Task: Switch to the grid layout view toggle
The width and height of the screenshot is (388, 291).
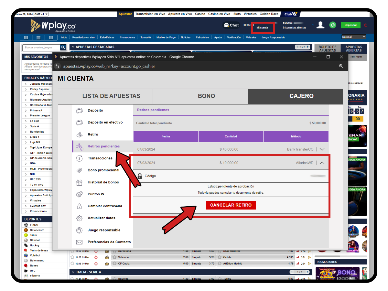Action: click(x=51, y=38)
